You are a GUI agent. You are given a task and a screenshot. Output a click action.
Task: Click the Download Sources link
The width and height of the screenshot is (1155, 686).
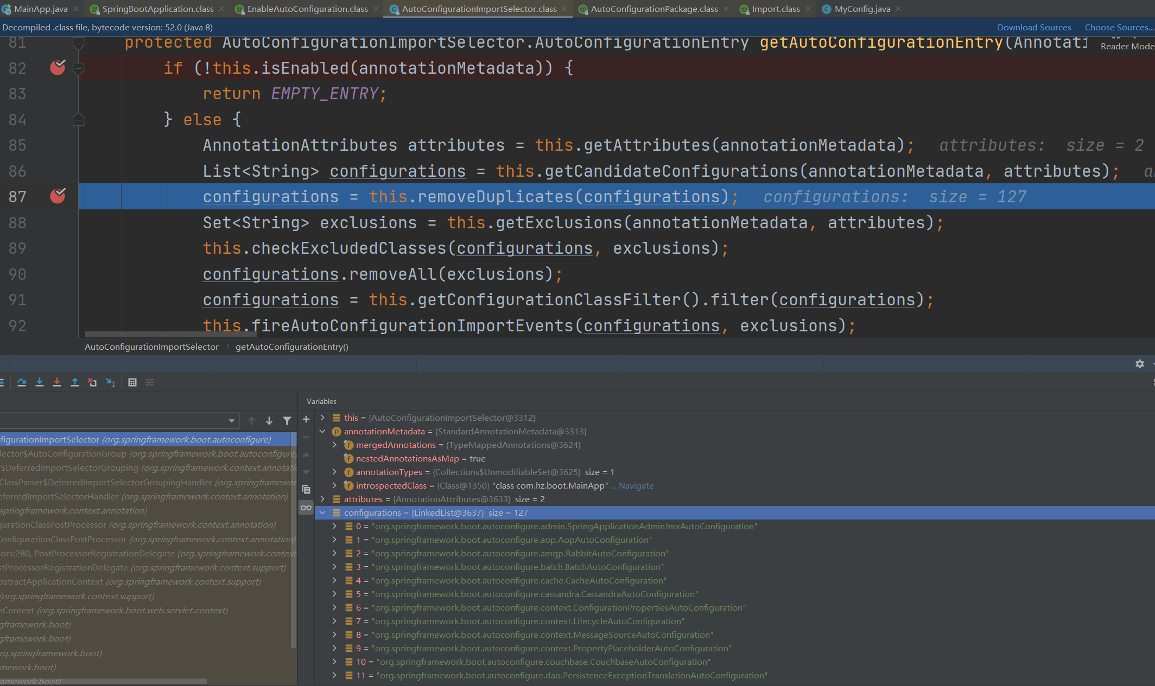[1034, 27]
